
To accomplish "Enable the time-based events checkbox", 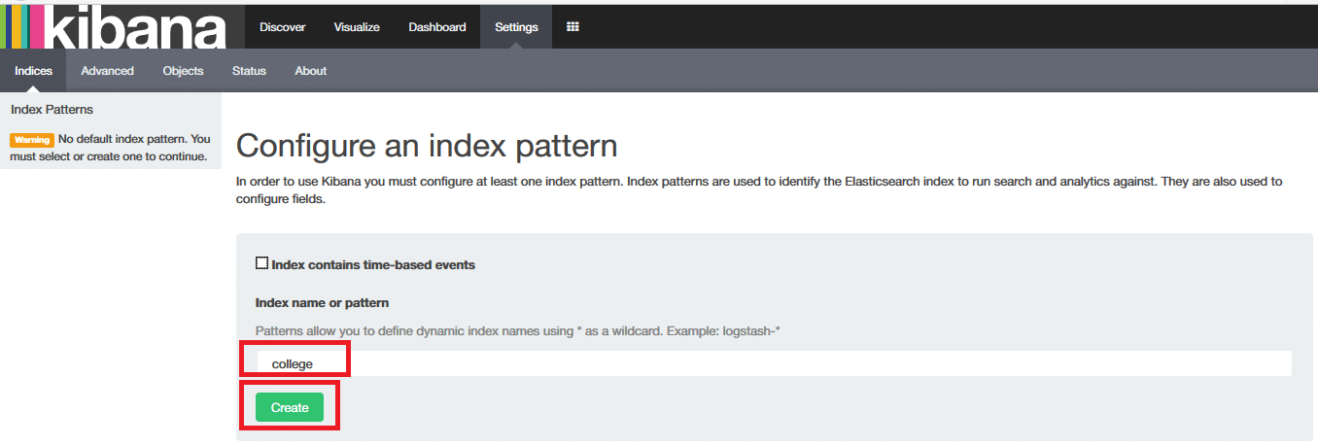I will point(261,263).
